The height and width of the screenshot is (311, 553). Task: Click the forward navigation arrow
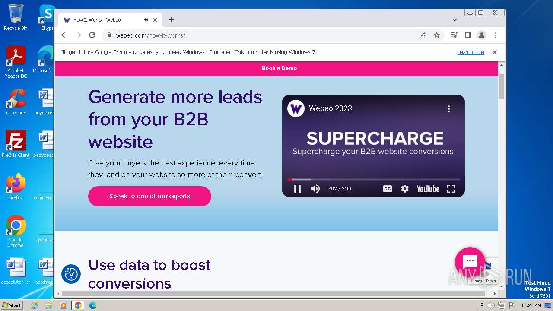tap(78, 35)
